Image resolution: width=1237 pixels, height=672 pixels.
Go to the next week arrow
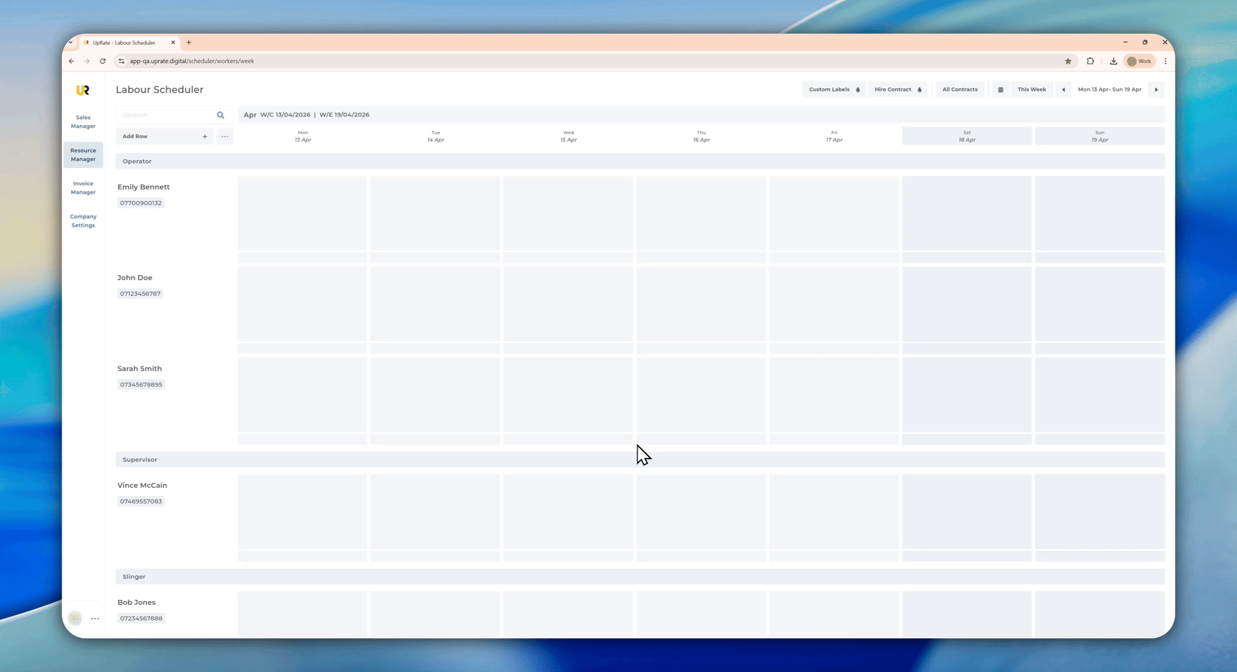(x=1157, y=90)
